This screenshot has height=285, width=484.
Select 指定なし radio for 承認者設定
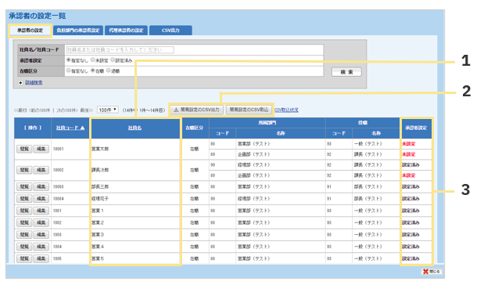click(x=69, y=60)
